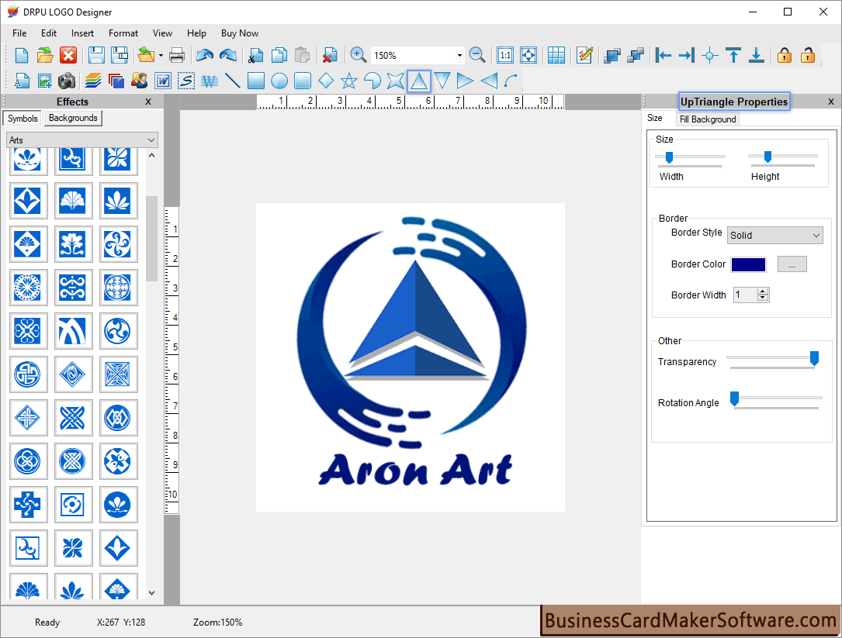Image resolution: width=842 pixels, height=638 pixels.
Task: Cut the selection with scissors icon
Action: coord(255,55)
